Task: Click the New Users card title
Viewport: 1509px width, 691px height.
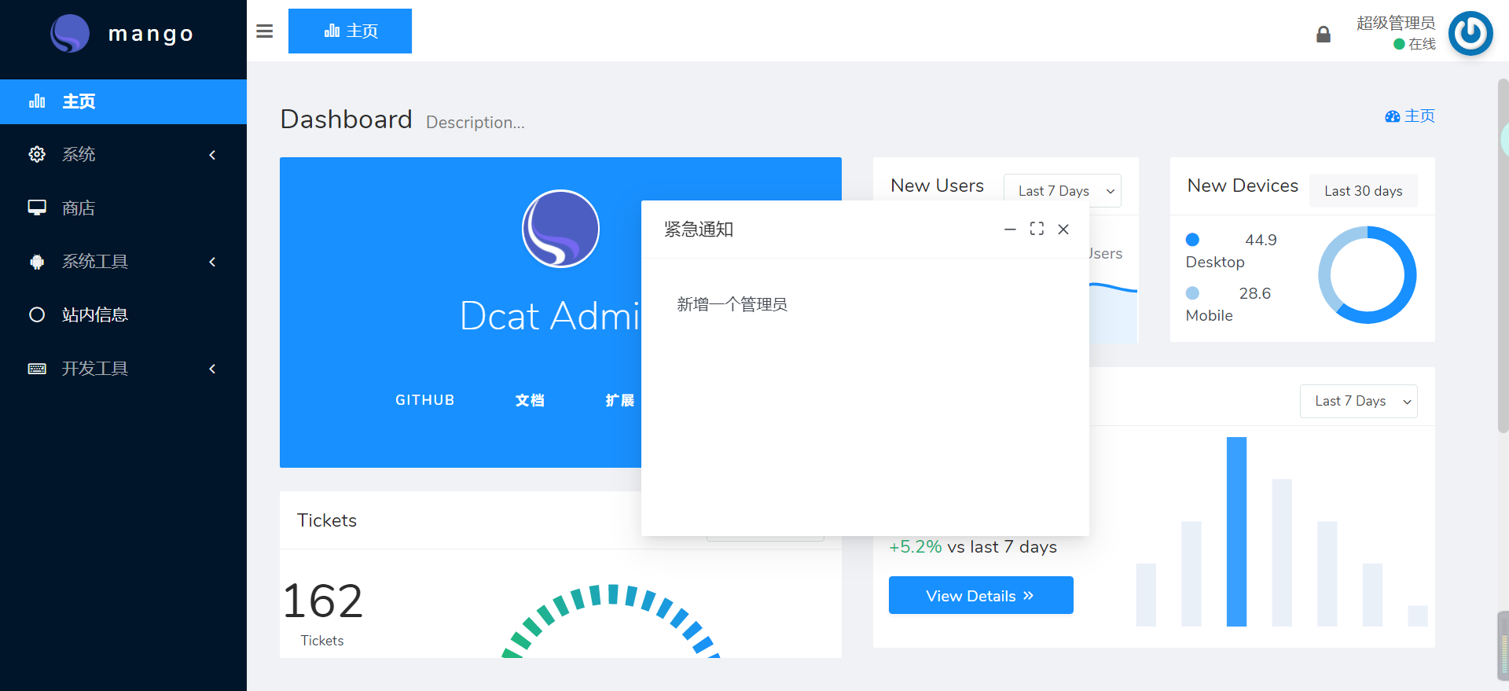Action: [938, 186]
